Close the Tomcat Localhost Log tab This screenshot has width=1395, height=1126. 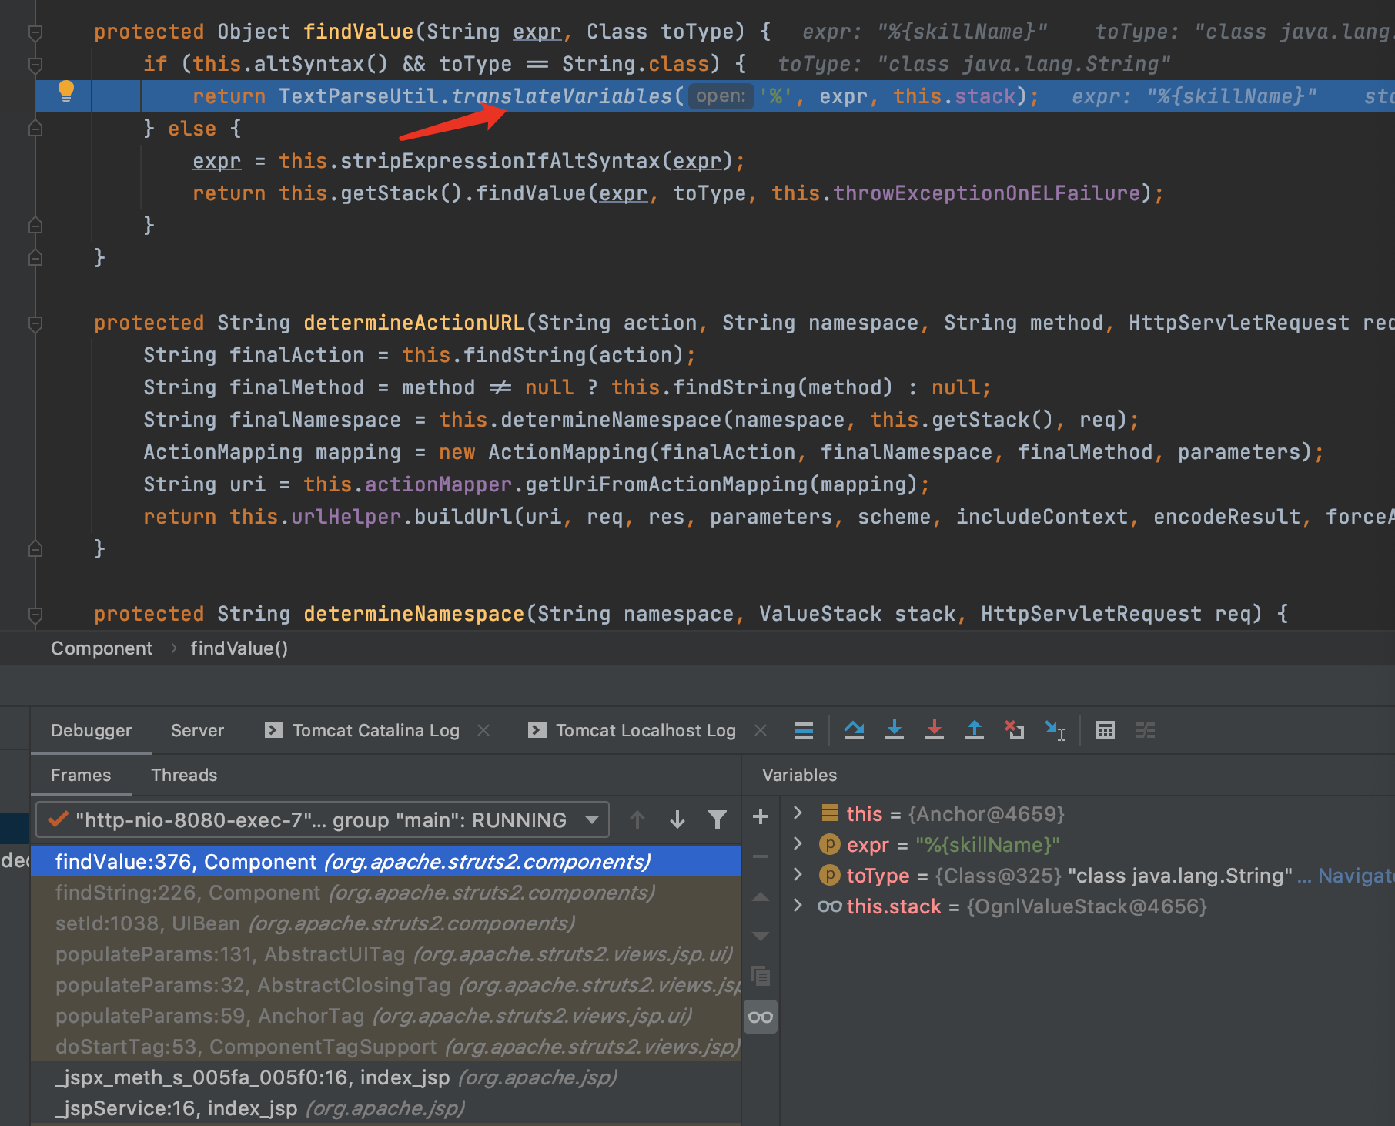tap(761, 730)
